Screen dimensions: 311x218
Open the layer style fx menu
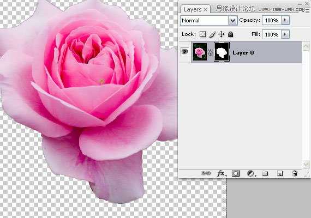tap(222, 173)
